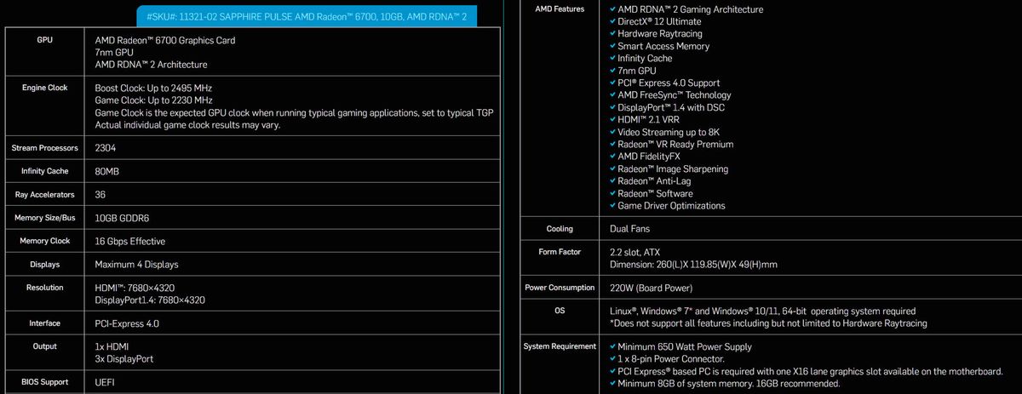Click the Displays row label
The width and height of the screenshot is (1022, 394).
click(x=45, y=264)
